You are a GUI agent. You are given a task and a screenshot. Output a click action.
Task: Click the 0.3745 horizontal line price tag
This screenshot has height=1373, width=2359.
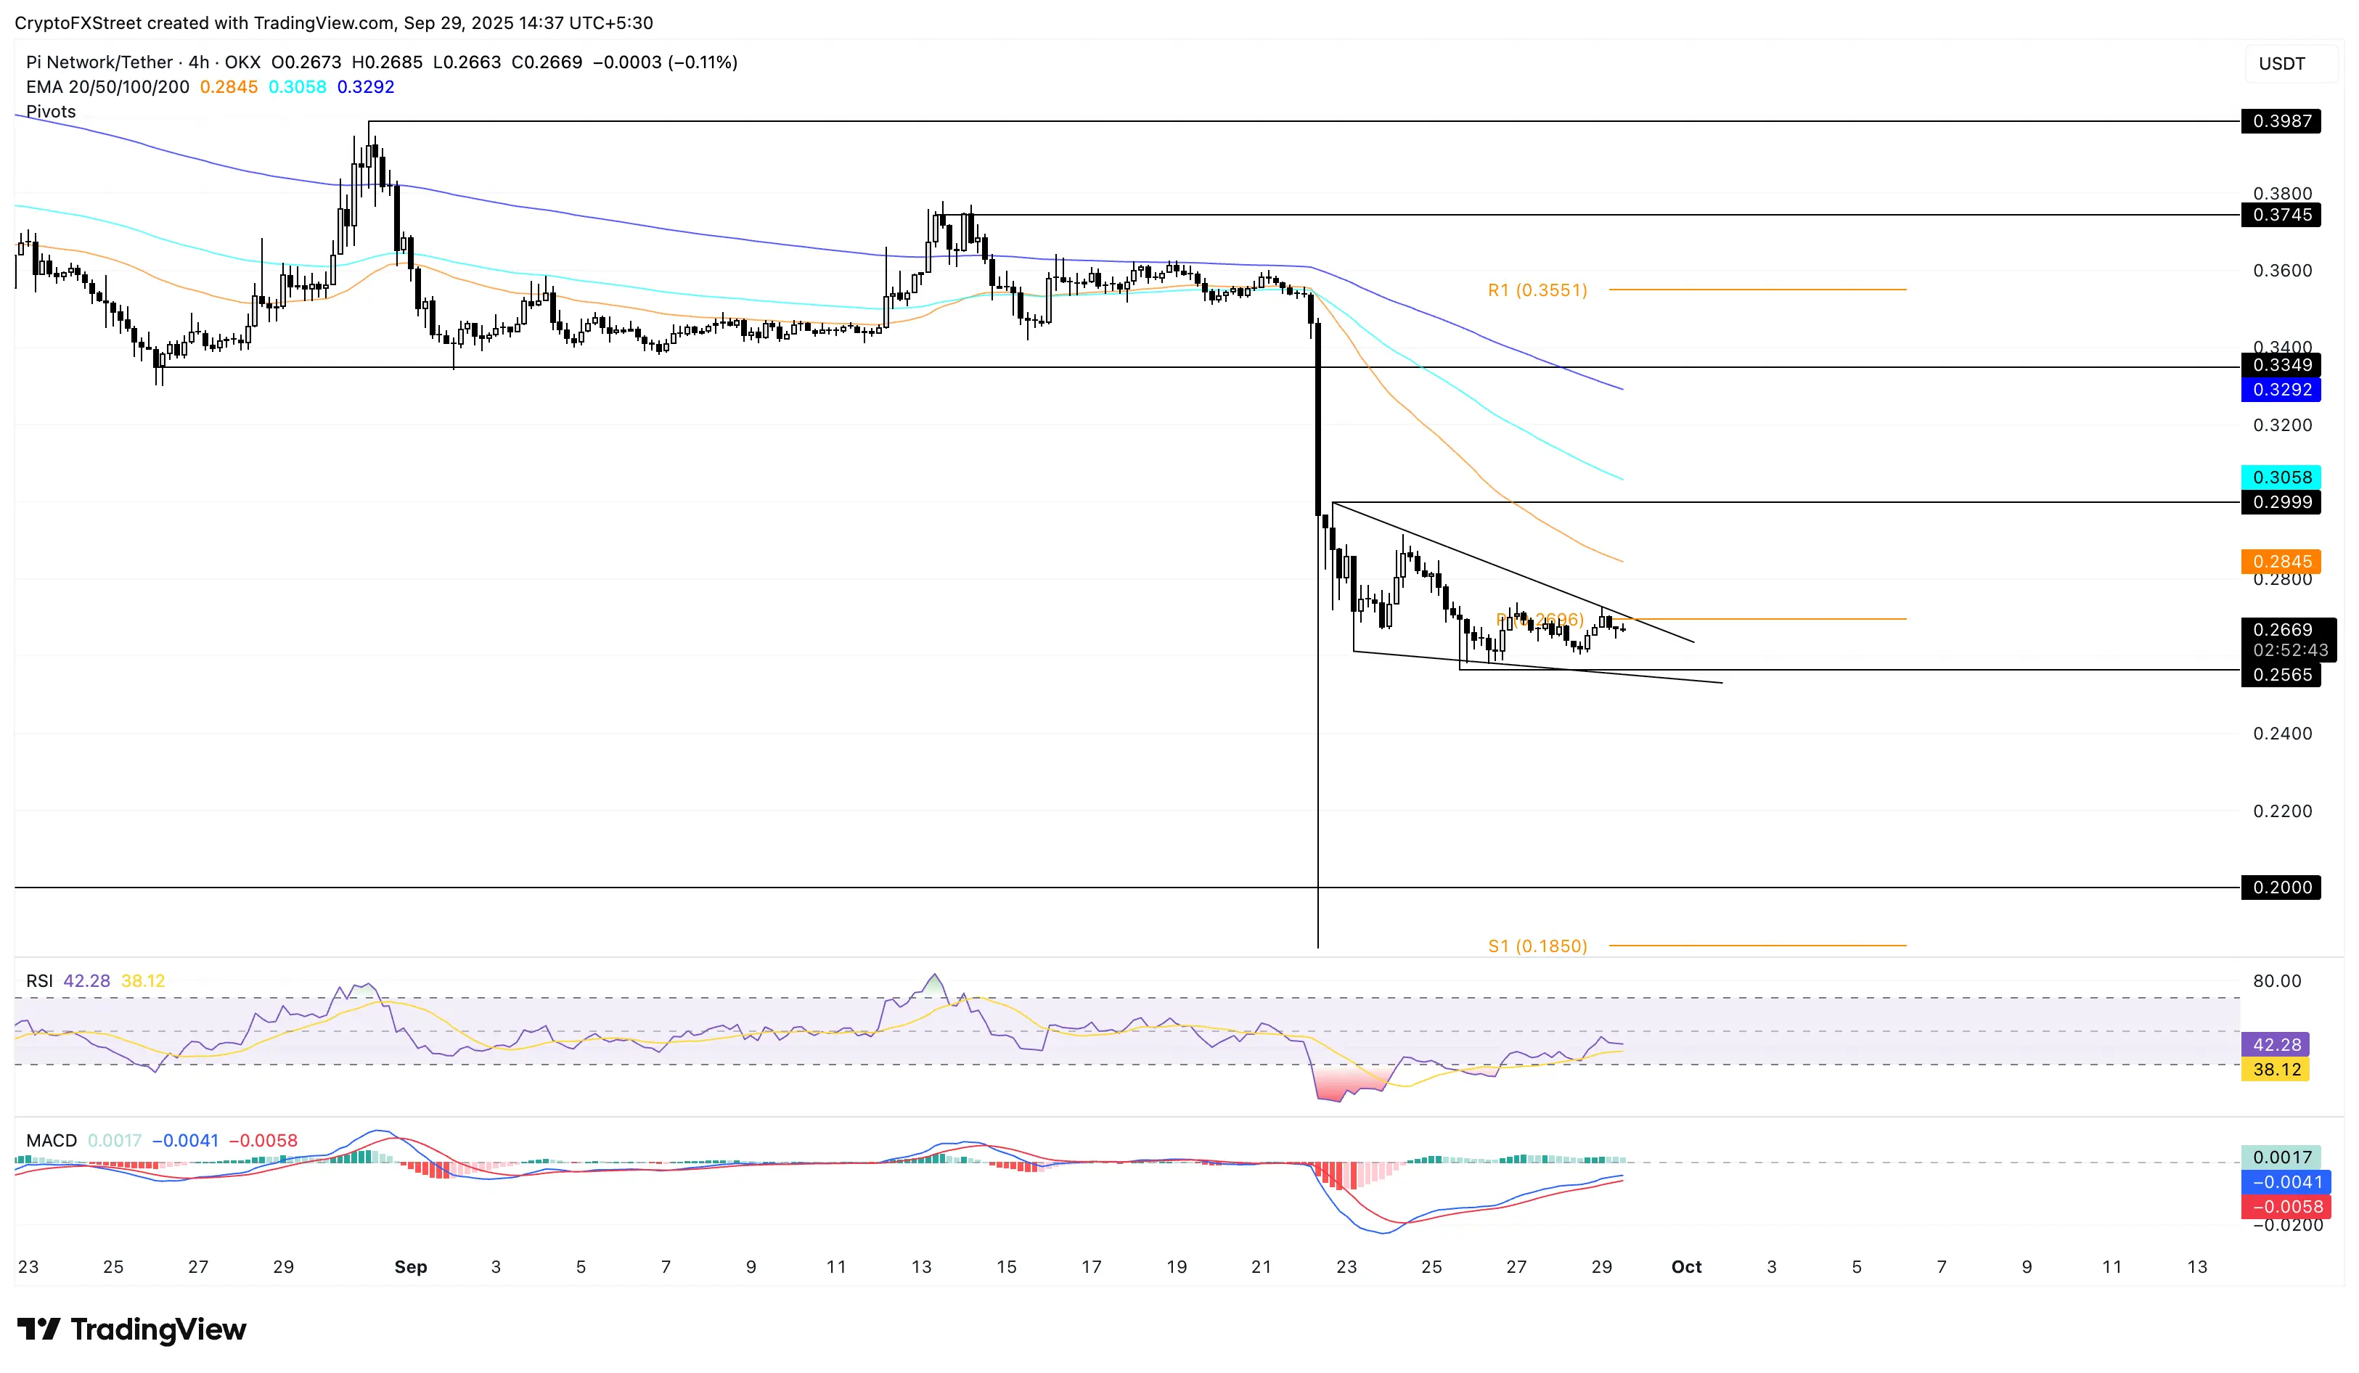[2281, 216]
